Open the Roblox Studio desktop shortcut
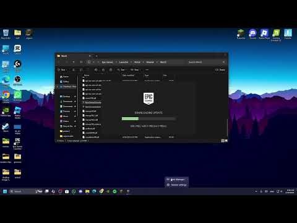Screen dimensions: 297x223 pyautogui.click(x=17, y=113)
